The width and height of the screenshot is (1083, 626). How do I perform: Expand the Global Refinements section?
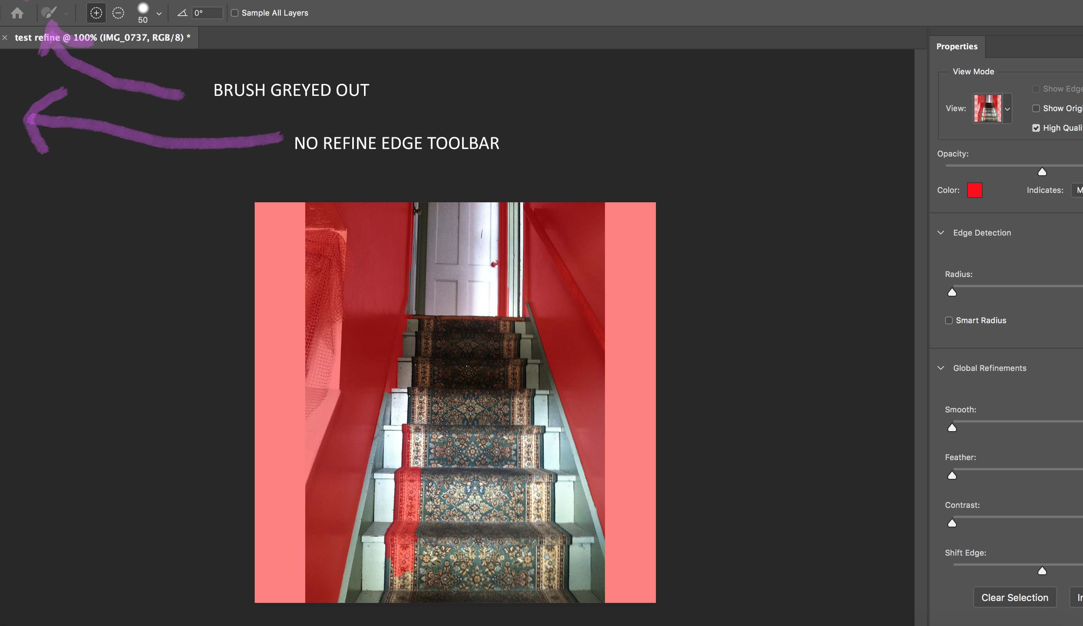coord(940,367)
